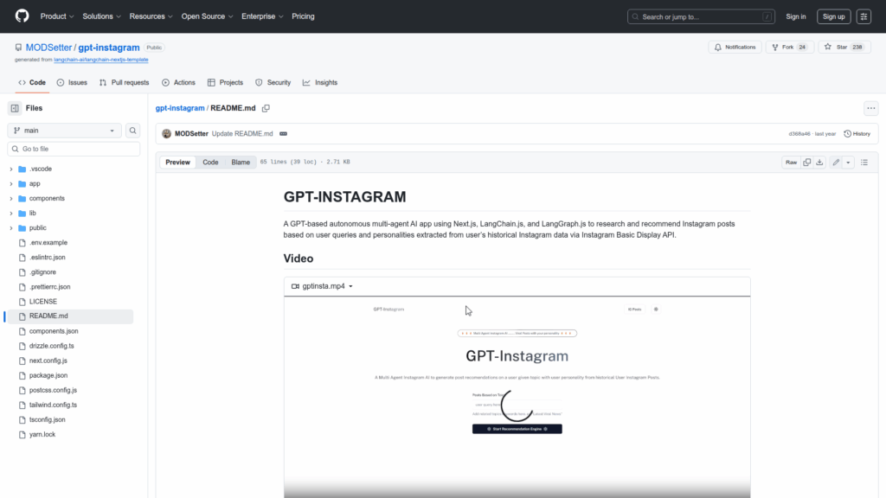886x498 pixels.
Task: Open langchain-nextjs-template source link
Action: click(x=101, y=60)
